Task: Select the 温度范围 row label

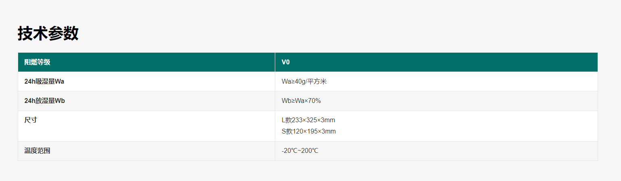Action: coord(37,150)
